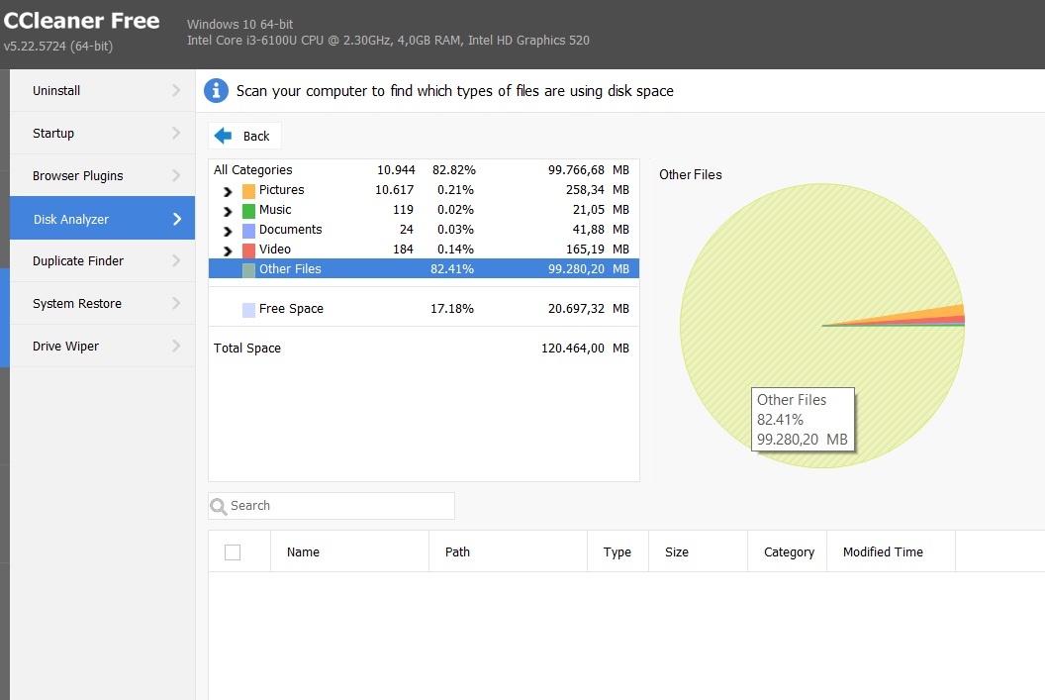Click the Other Files color swatch
The width and height of the screenshot is (1045, 700).
coord(248,270)
